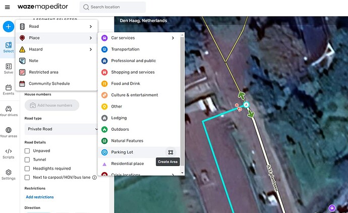Click the Lodging icon

(x=104, y=118)
